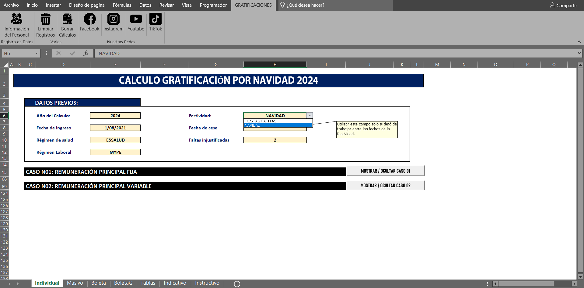Click the horizontal scrollbar right arrow
Viewport: 584px width, 288px height.
pyautogui.click(x=574, y=284)
